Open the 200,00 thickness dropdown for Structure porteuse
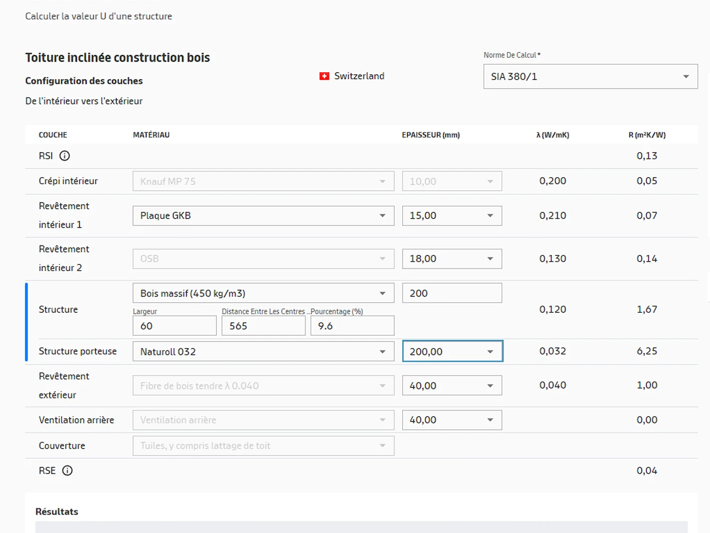This screenshot has height=533, width=710. click(452, 351)
